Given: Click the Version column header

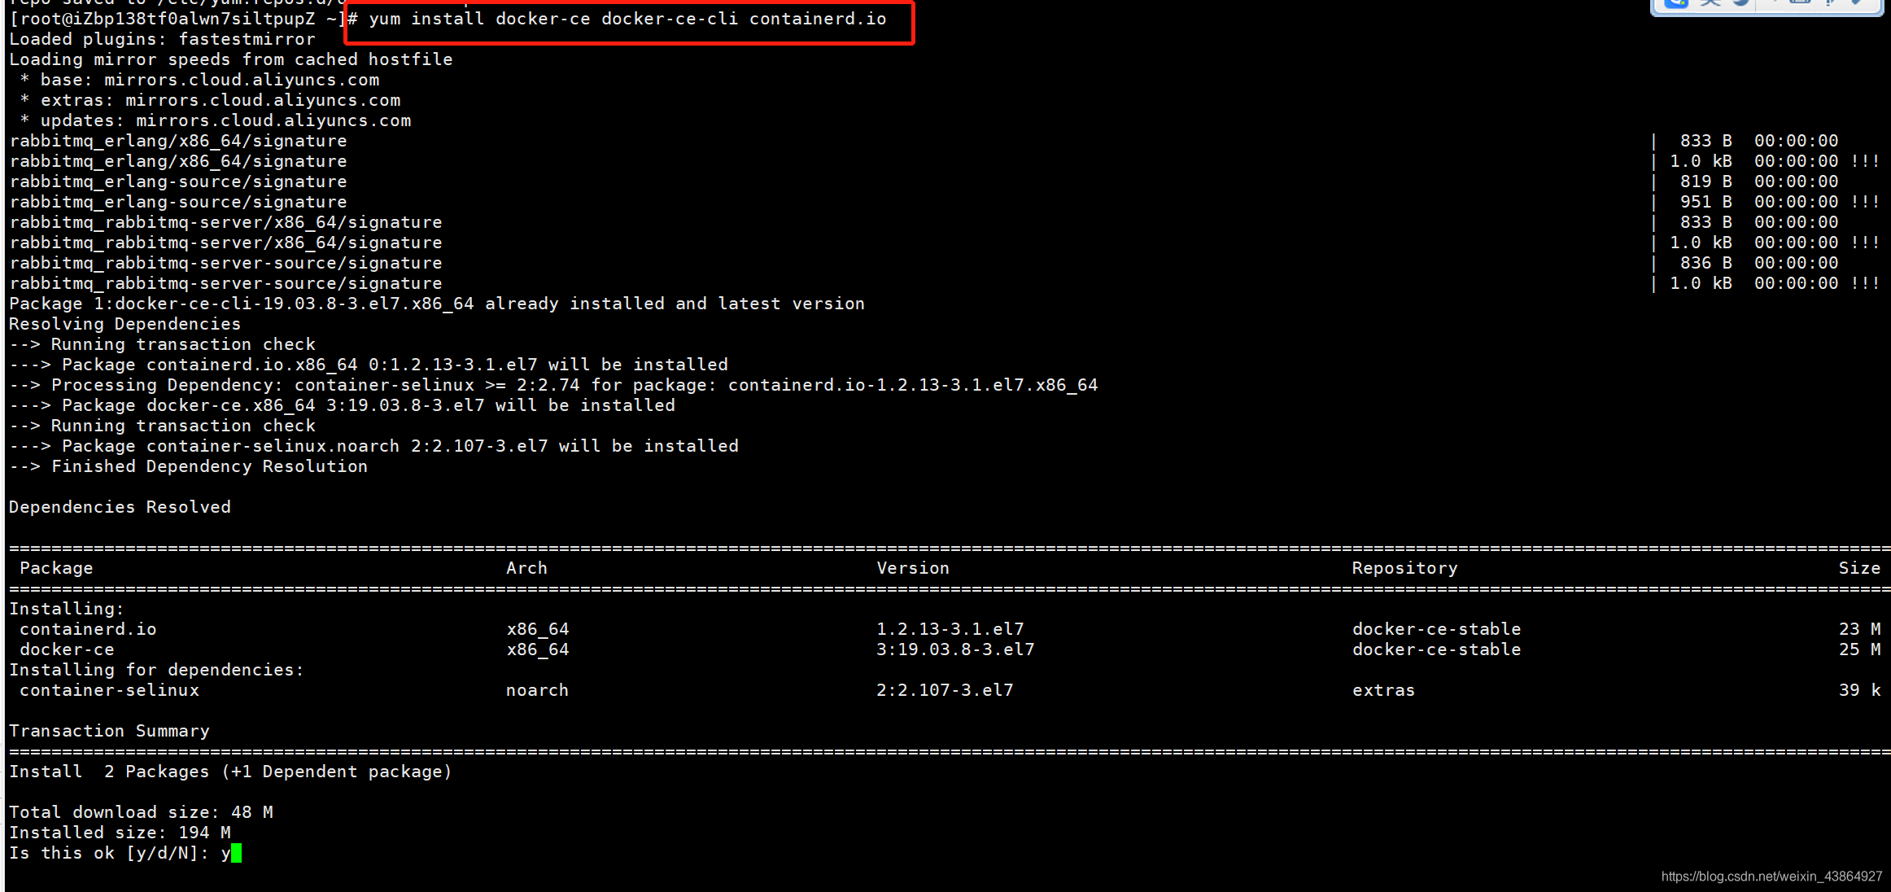Looking at the screenshot, I should (912, 568).
